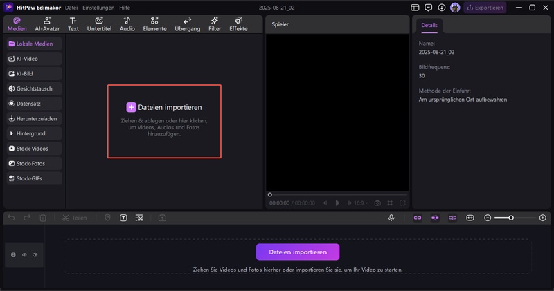Viewport: 554px width, 291px height.
Task: Switch to the Details tab
Action: click(x=429, y=25)
